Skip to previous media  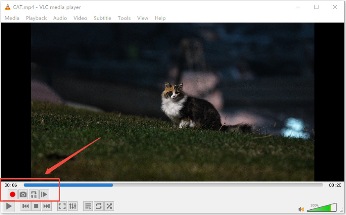coord(26,206)
